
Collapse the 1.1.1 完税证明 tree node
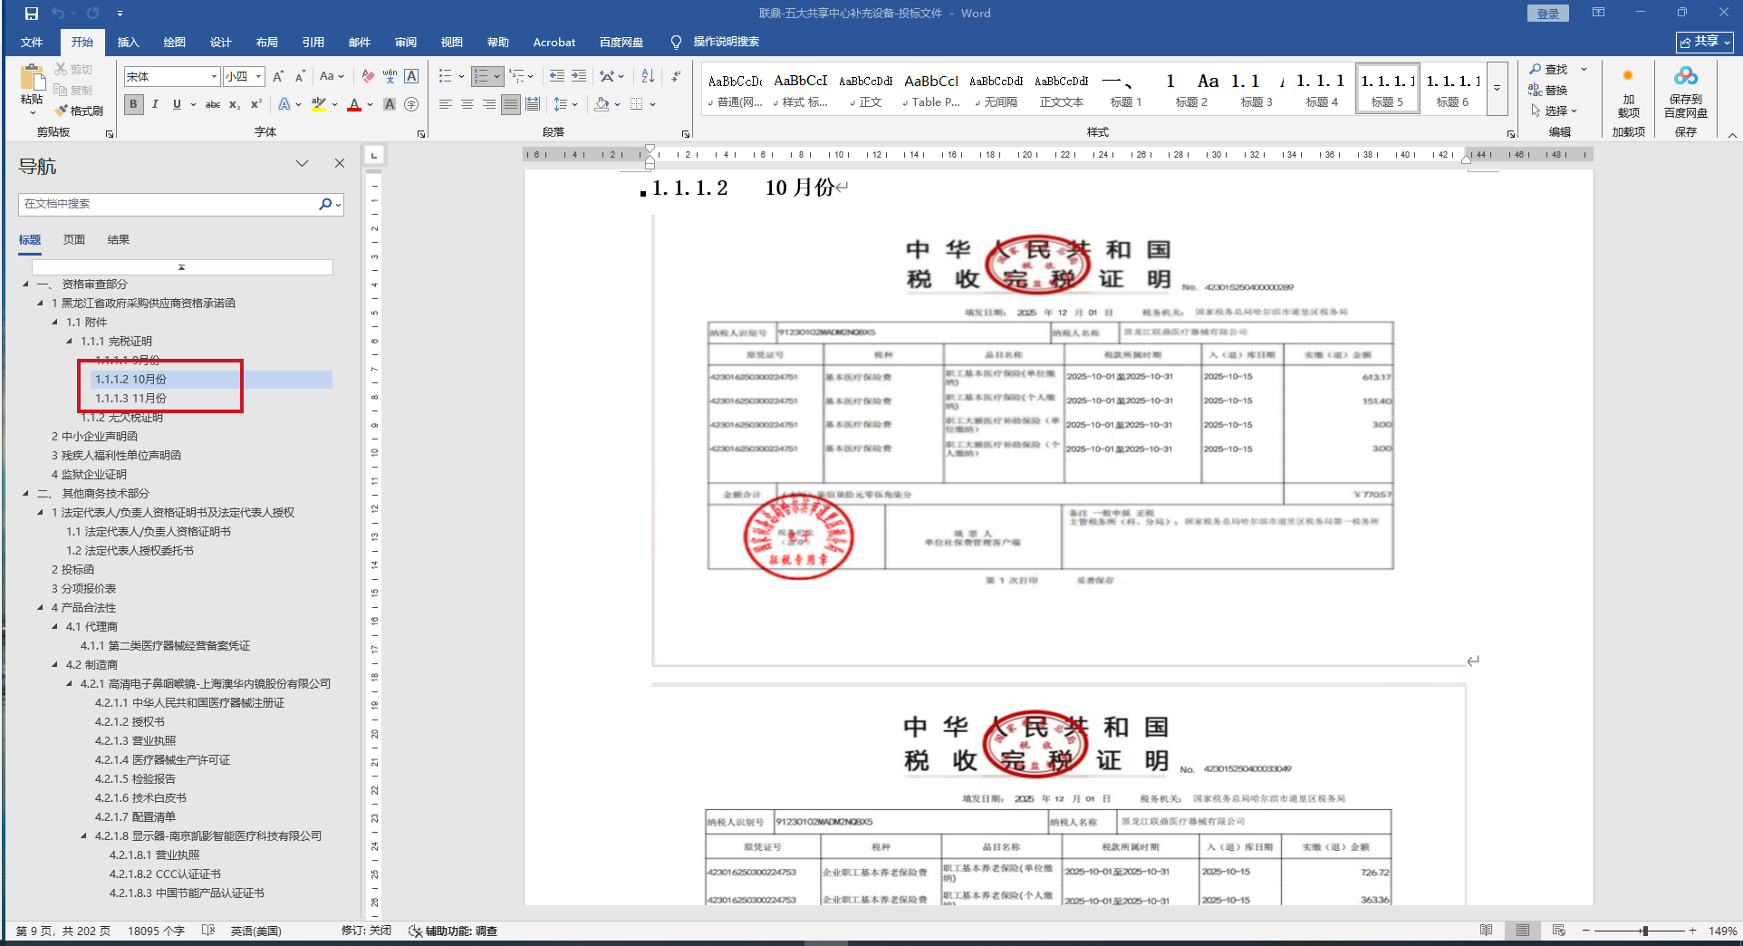(70, 342)
